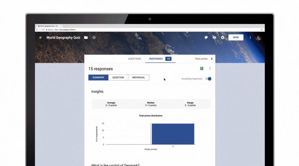This screenshot has width=299, height=166.
Task: Preview the form with eye icon
Action: (214, 37)
